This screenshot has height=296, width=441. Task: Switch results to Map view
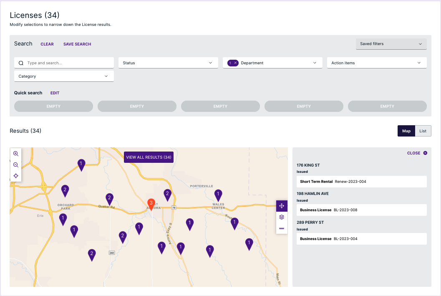[406, 131]
